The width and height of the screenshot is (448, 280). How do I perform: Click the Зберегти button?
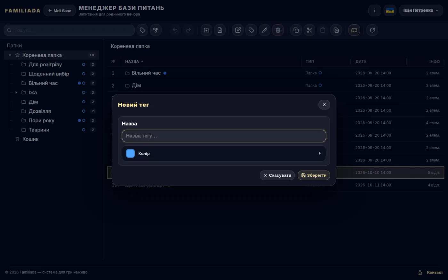[314, 175]
